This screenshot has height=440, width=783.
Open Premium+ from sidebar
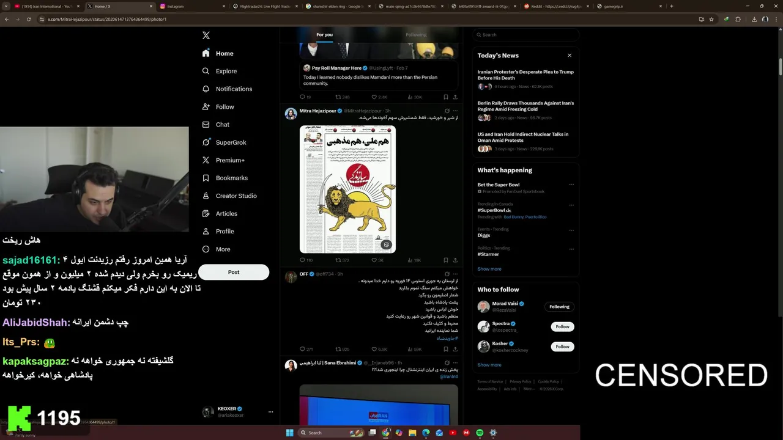(223, 160)
